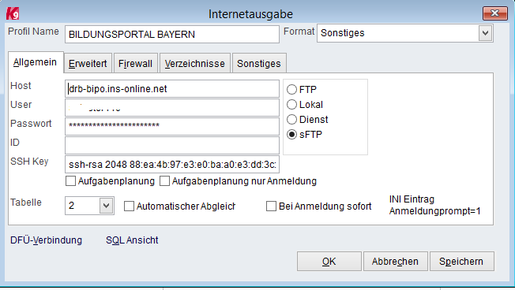Screen dimensions: 515x290
Task: Open the Verzeichnisse tab
Action: tap(195, 63)
